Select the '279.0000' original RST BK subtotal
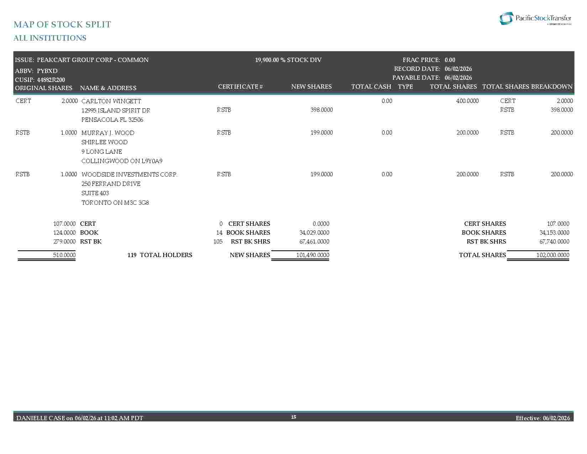This screenshot has height=454, width=587. (64, 241)
